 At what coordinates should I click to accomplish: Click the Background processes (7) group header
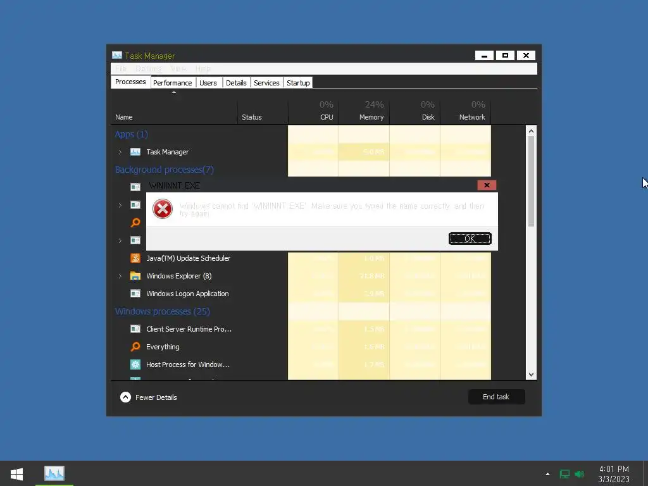click(x=164, y=170)
